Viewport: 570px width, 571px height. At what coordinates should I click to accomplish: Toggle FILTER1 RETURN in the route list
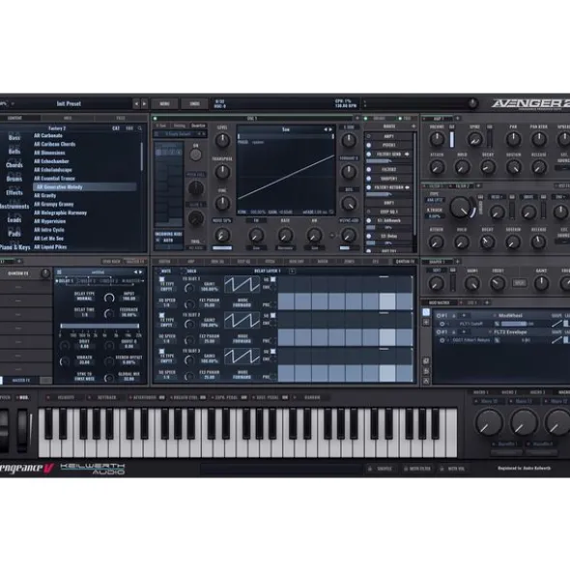click(369, 187)
